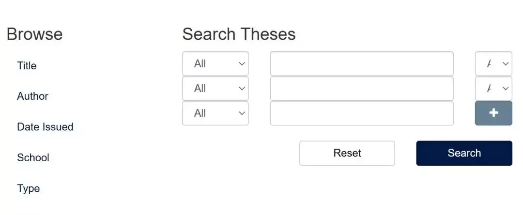Image resolution: width=523 pixels, height=215 pixels.
Task: Click chevron arrow of third row's All dropdown
Action: [242, 113]
